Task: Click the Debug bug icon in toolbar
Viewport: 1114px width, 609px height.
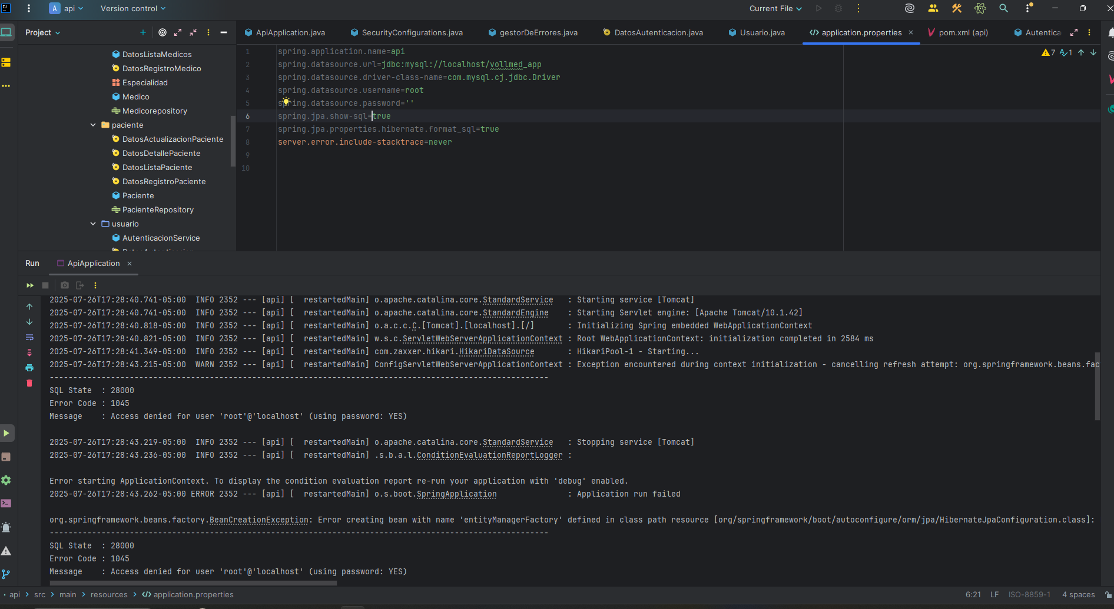Action: click(x=838, y=8)
